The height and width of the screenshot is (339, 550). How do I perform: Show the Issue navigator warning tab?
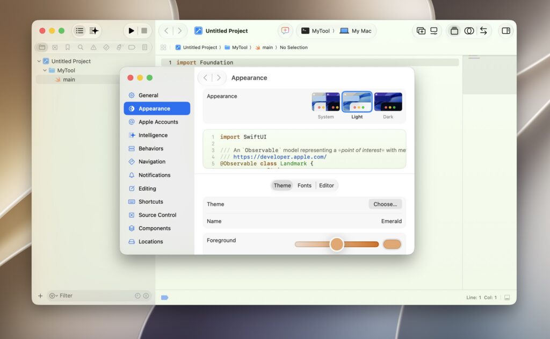click(93, 47)
